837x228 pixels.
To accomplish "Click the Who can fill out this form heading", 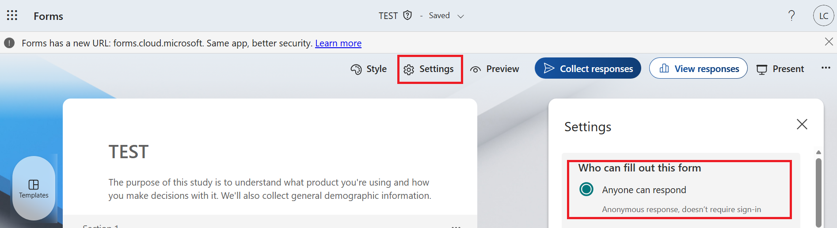I will click(x=639, y=168).
